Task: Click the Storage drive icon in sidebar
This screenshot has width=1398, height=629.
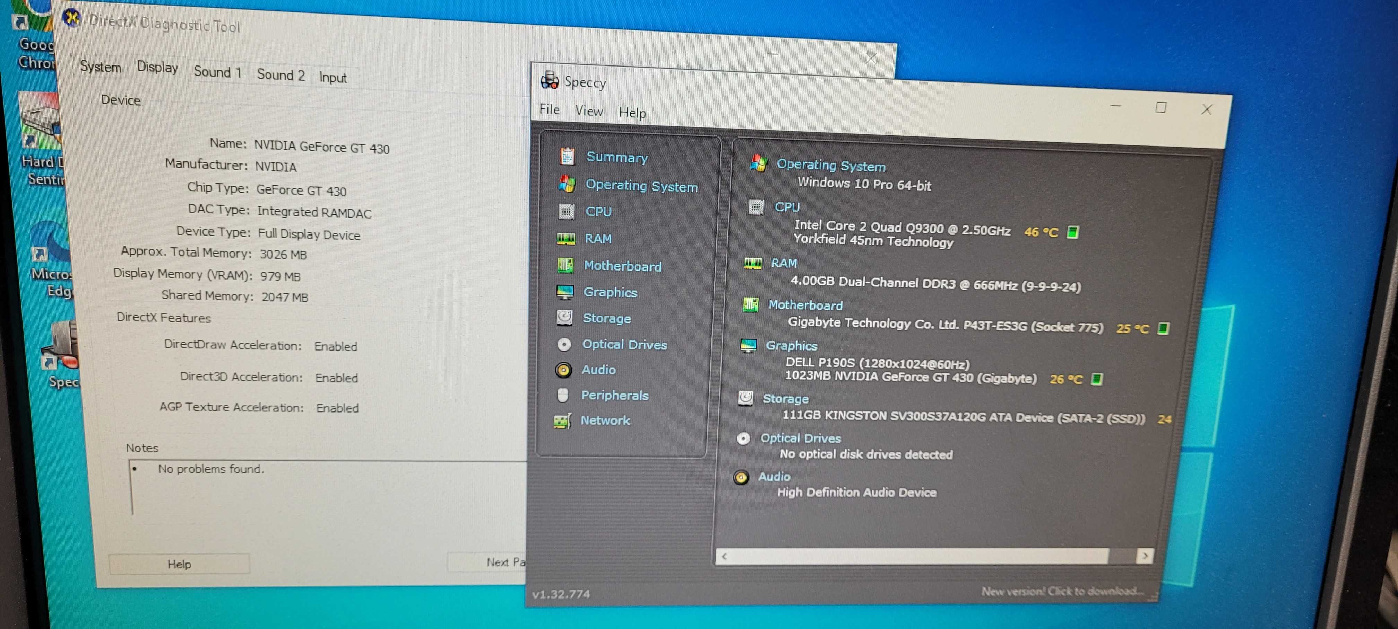Action: click(x=564, y=317)
